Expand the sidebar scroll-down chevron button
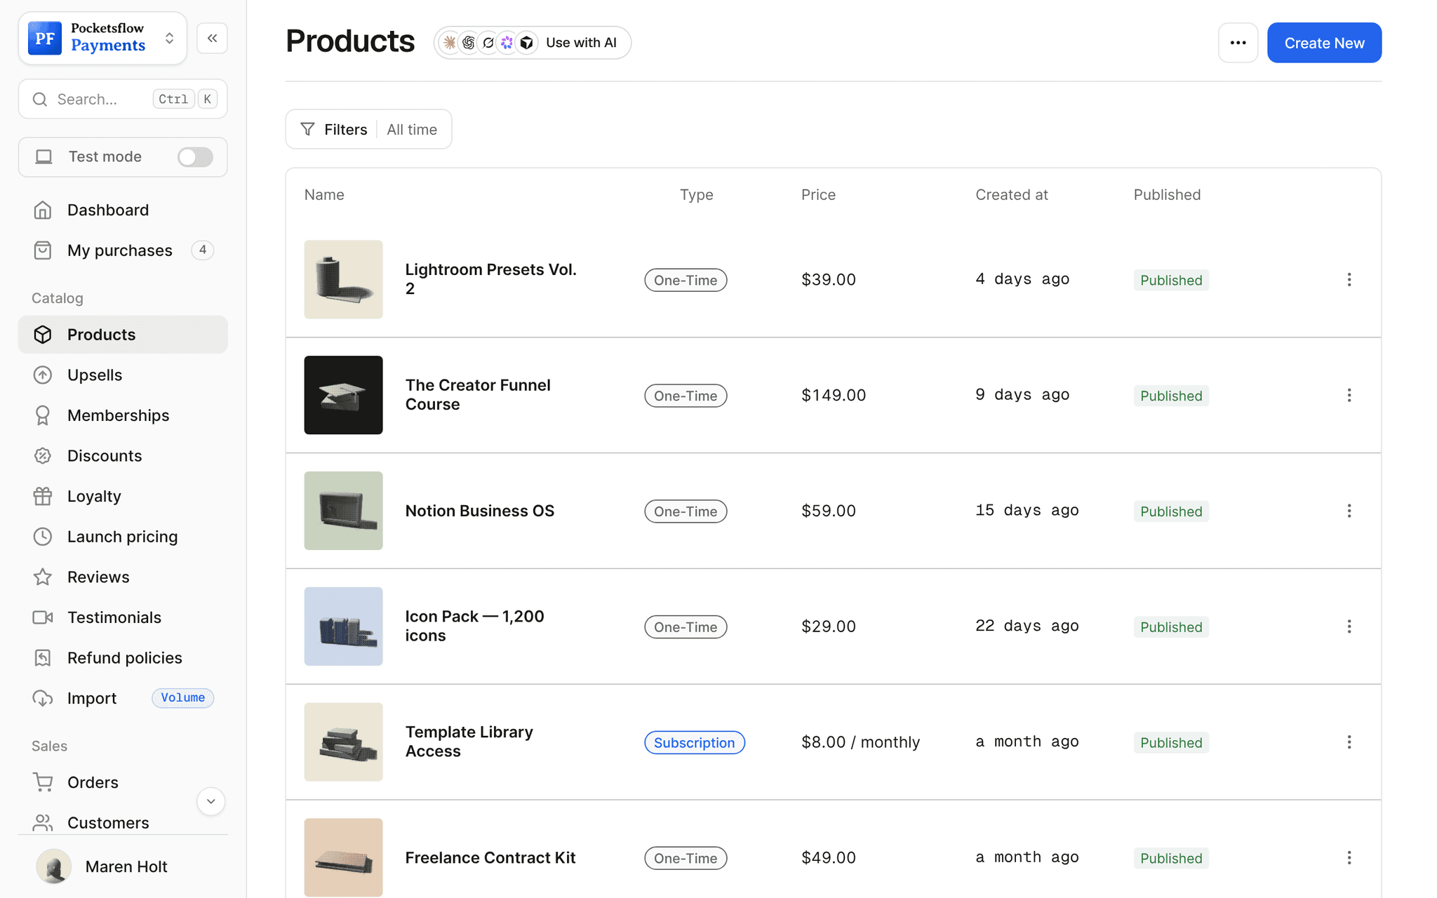The width and height of the screenshot is (1437, 898). [x=210, y=801]
